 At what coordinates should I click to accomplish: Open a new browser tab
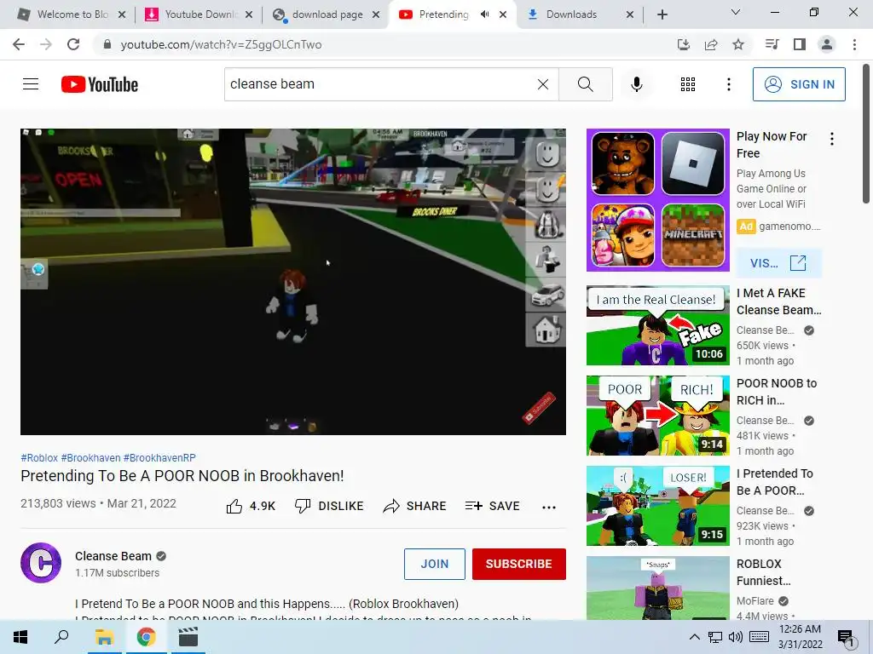point(662,14)
